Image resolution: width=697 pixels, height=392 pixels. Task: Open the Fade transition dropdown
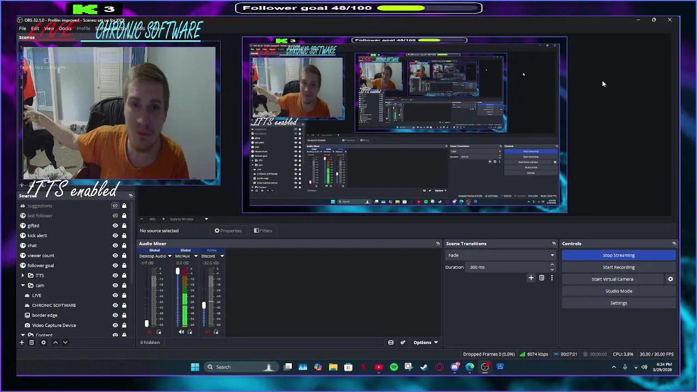pos(500,255)
